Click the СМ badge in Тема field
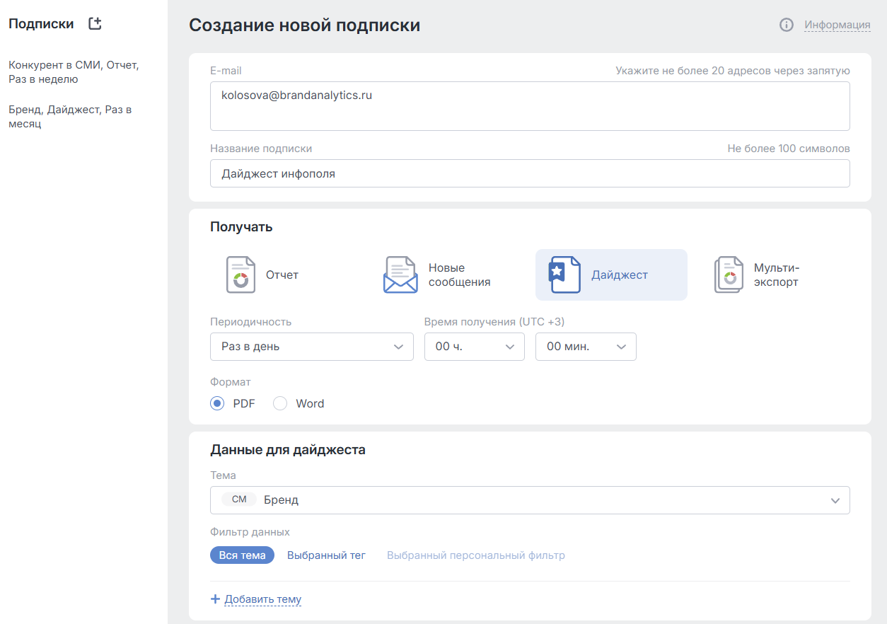 [239, 499]
